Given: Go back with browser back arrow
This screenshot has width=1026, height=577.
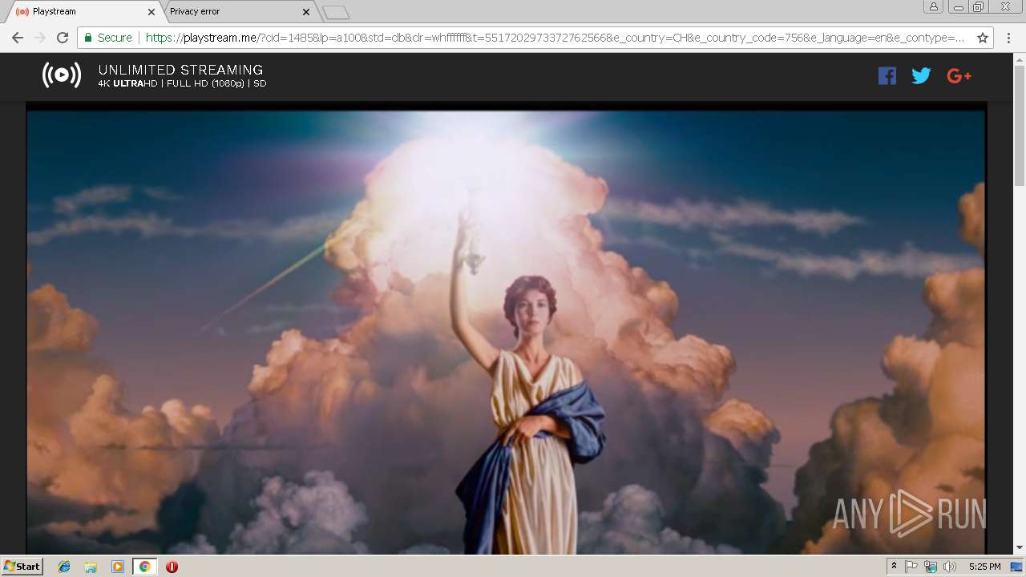Looking at the screenshot, I should tap(18, 38).
